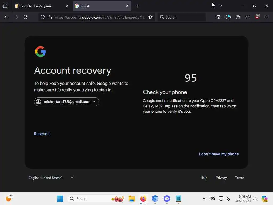The image size is (273, 205).
Task: Open the display/network tray icon
Action: 221,199
